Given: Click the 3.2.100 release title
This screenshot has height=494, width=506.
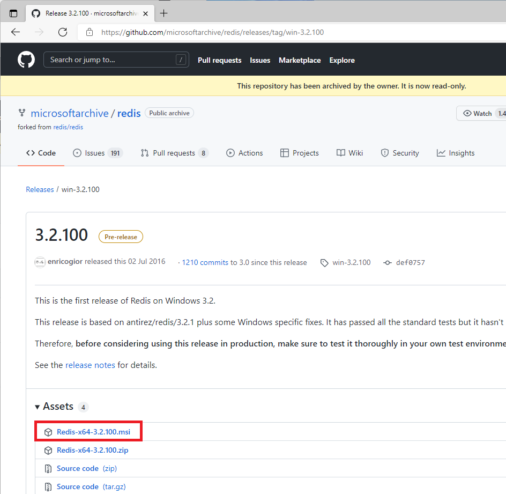Looking at the screenshot, I should click(x=61, y=235).
